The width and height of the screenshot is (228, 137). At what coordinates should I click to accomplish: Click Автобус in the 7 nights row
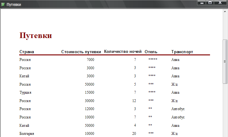pos(178,117)
